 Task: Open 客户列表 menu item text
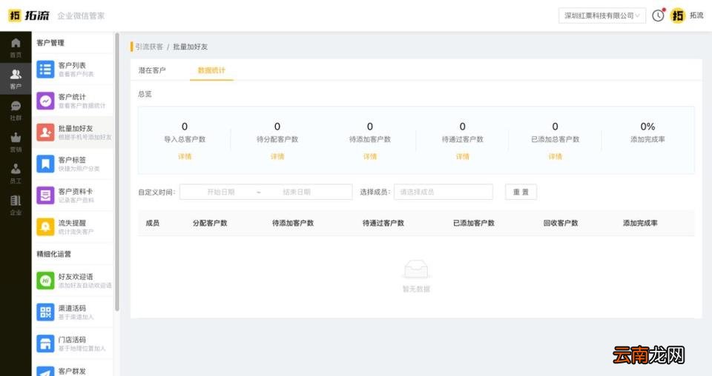(72, 65)
